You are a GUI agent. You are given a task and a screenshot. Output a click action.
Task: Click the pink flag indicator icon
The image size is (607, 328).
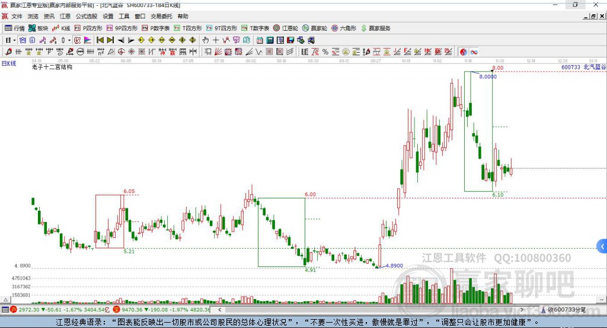[88, 40]
